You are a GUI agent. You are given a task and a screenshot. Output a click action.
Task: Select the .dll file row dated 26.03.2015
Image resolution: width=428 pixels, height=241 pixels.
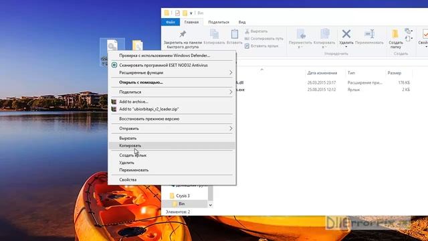324,82
